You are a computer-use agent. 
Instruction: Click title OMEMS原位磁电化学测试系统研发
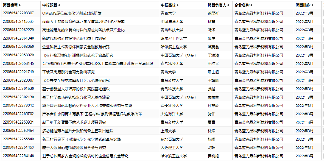(72, 14)
